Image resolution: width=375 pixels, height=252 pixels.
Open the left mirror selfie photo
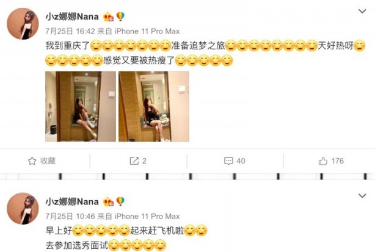click(81, 106)
